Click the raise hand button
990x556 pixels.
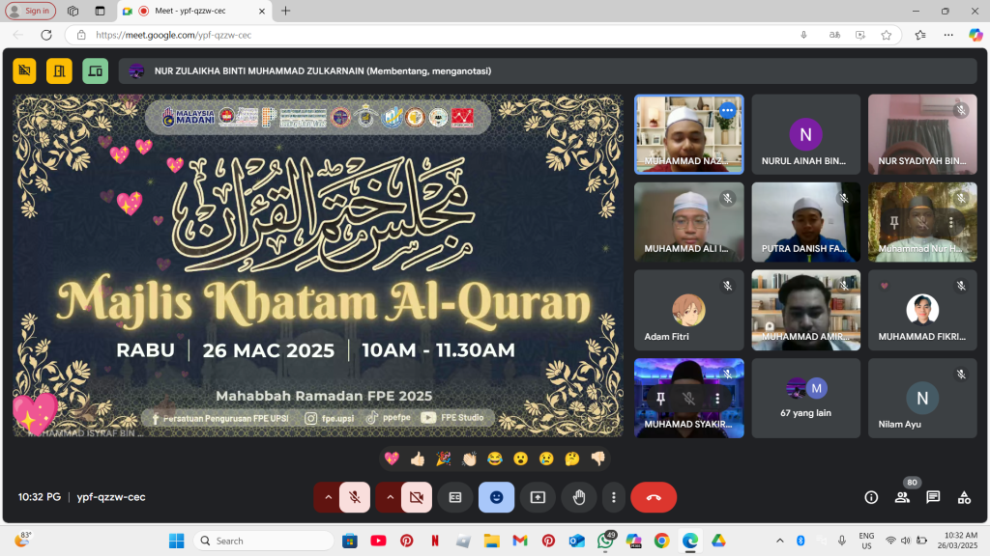pos(578,497)
